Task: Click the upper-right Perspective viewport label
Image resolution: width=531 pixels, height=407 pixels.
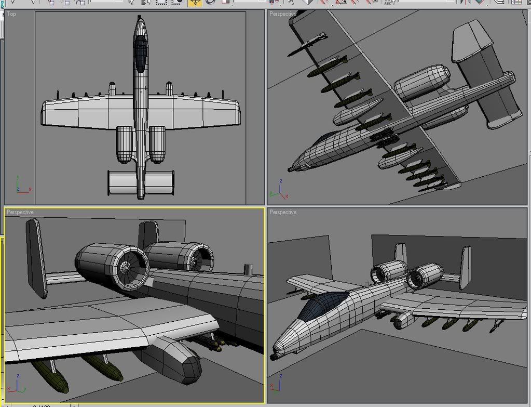Action: (283, 14)
